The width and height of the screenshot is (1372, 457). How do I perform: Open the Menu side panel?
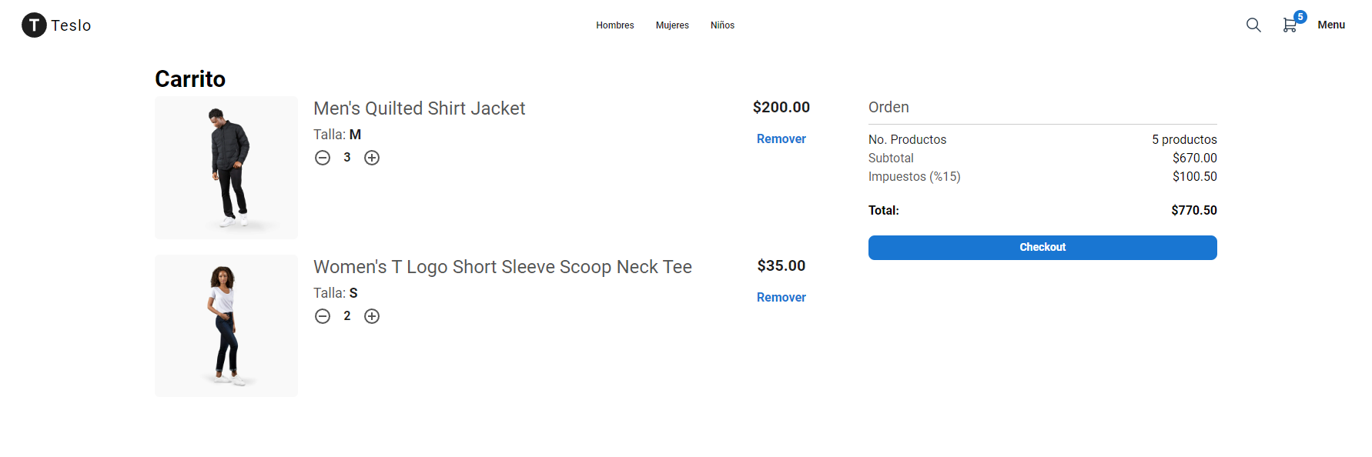1331,25
